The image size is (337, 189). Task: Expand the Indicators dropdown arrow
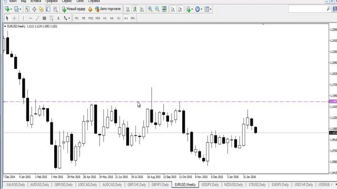(192, 9)
